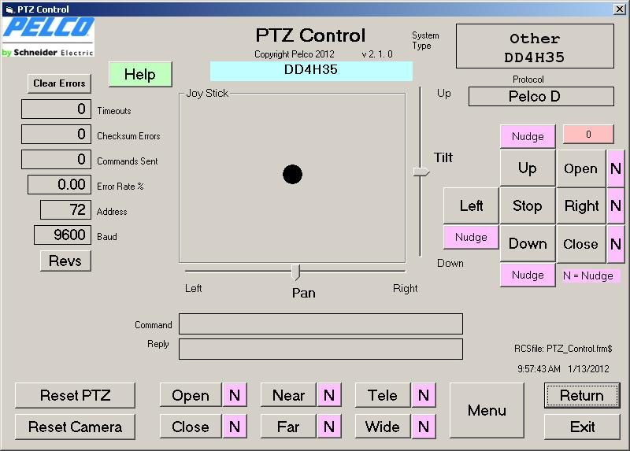Click the N nudge next to Right
The width and height of the screenshot is (630, 451).
click(x=616, y=205)
